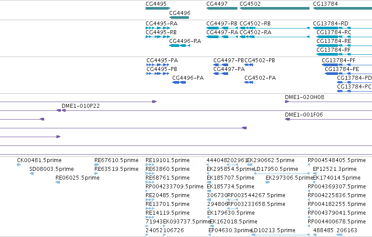The height and width of the screenshot is (237, 372).
Task: Open transcript CG4495-RA
Action: coord(158,28)
